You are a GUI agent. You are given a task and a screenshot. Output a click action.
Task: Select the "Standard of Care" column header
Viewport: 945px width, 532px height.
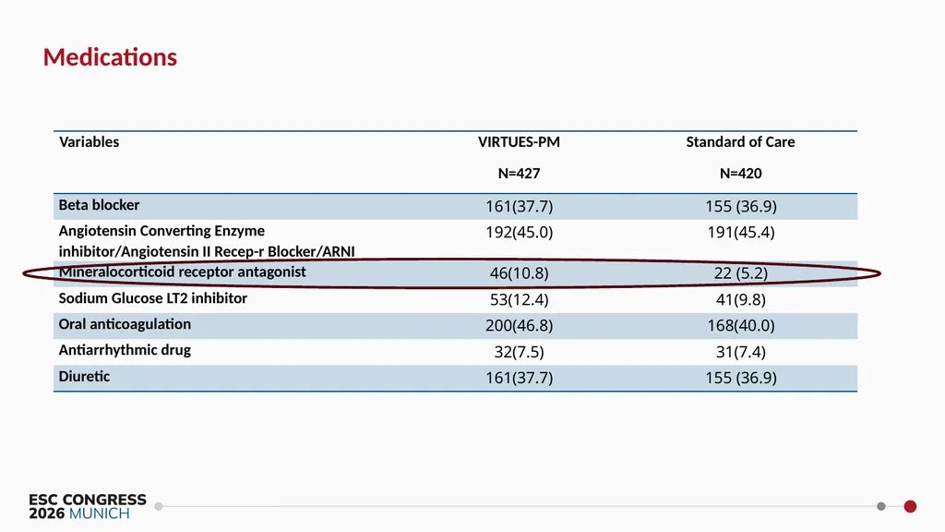coord(741,141)
